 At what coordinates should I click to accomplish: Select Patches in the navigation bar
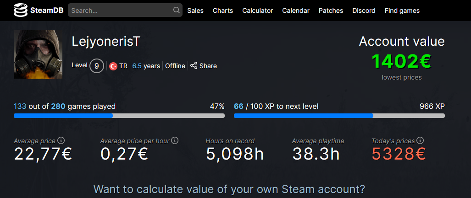pyautogui.click(x=331, y=11)
